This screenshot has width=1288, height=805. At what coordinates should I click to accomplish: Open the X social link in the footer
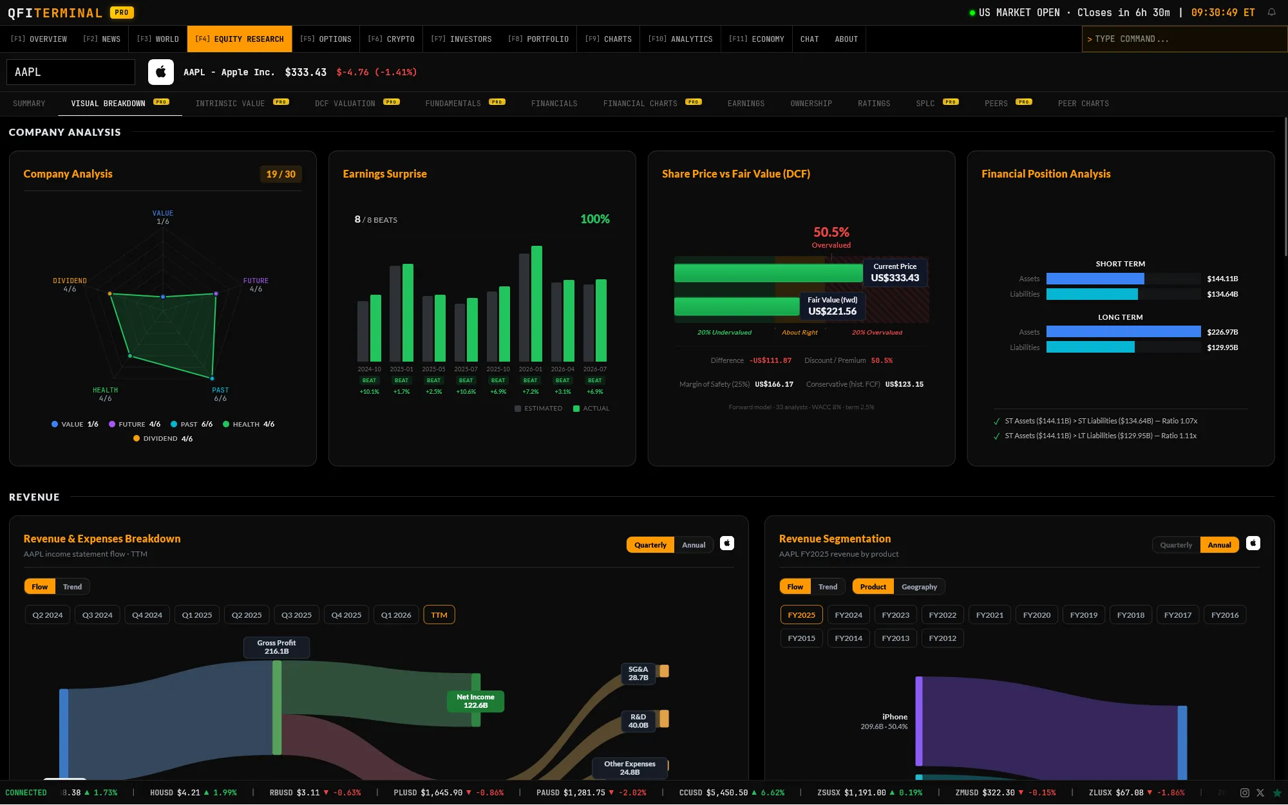[1260, 793]
